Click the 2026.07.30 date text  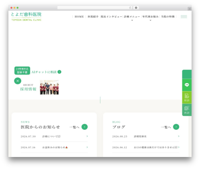click(x=28, y=136)
